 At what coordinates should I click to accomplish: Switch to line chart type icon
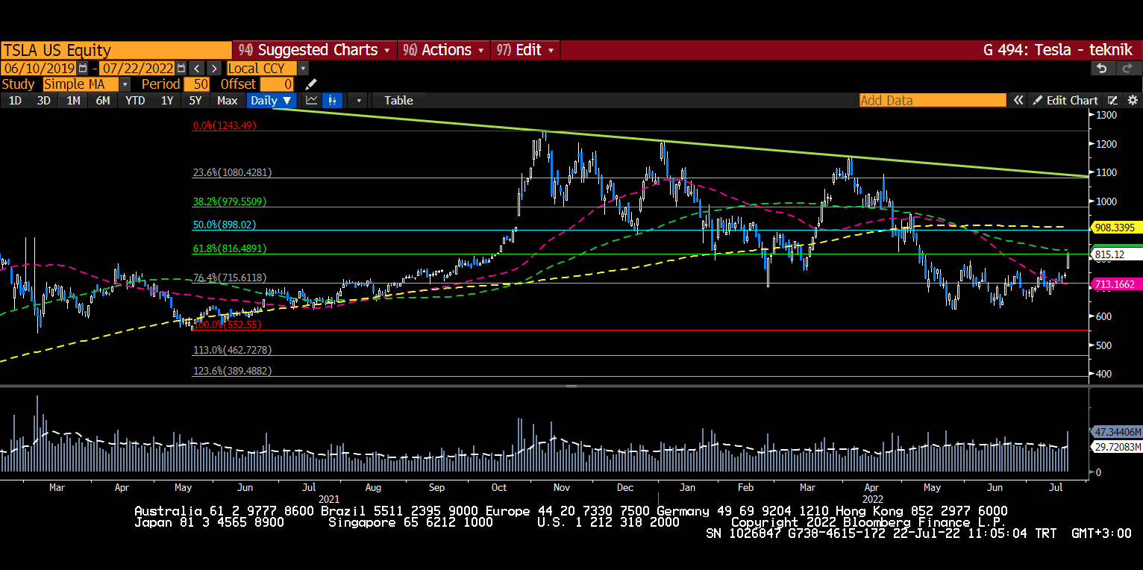pos(312,100)
